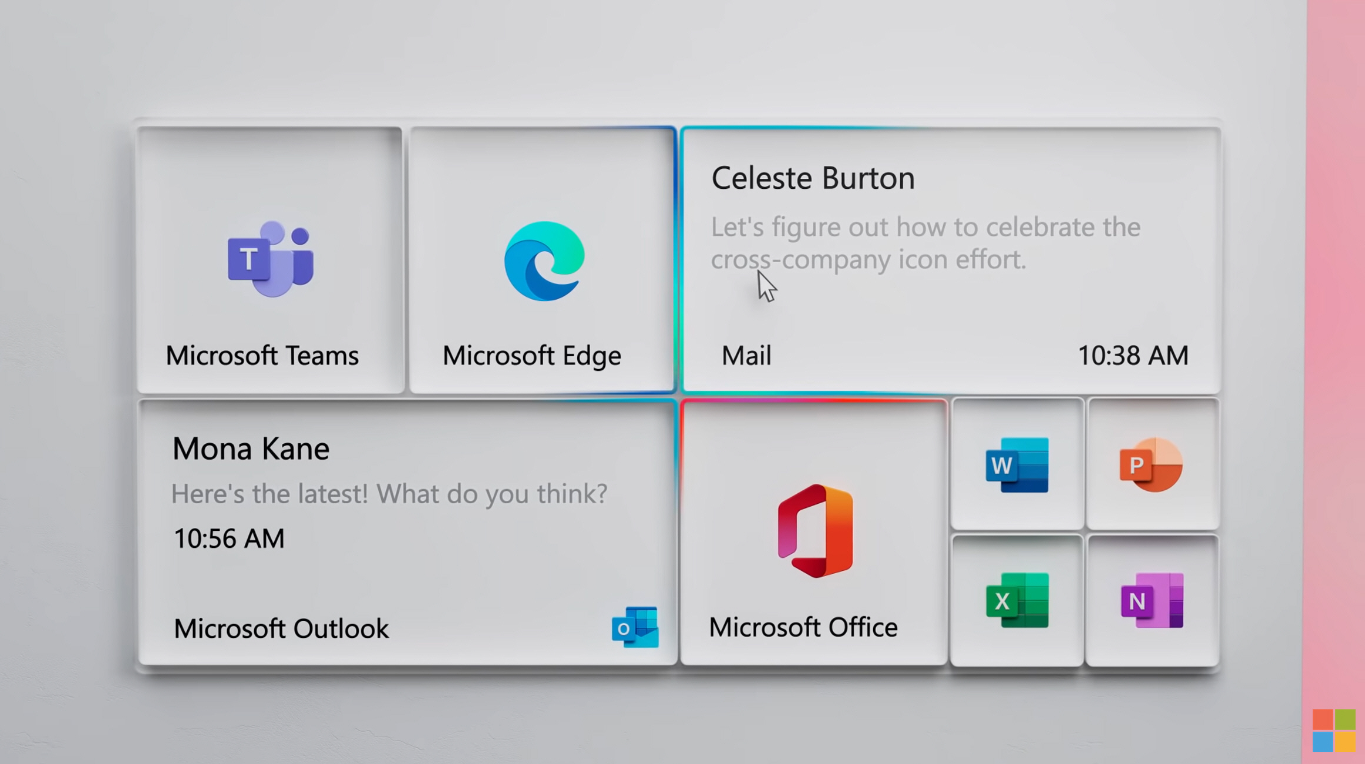The height and width of the screenshot is (764, 1365).
Task: Click the 10:56 AM timestamp
Action: click(229, 539)
